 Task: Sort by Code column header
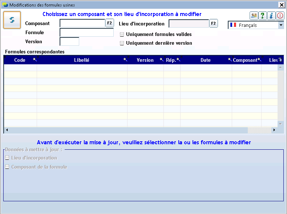(x=20, y=60)
